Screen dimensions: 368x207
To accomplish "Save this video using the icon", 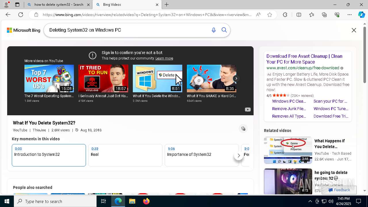I will [243, 129].
